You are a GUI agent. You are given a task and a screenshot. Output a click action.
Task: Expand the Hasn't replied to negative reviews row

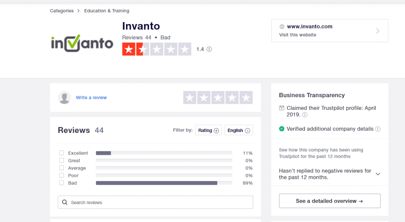pyautogui.click(x=329, y=174)
